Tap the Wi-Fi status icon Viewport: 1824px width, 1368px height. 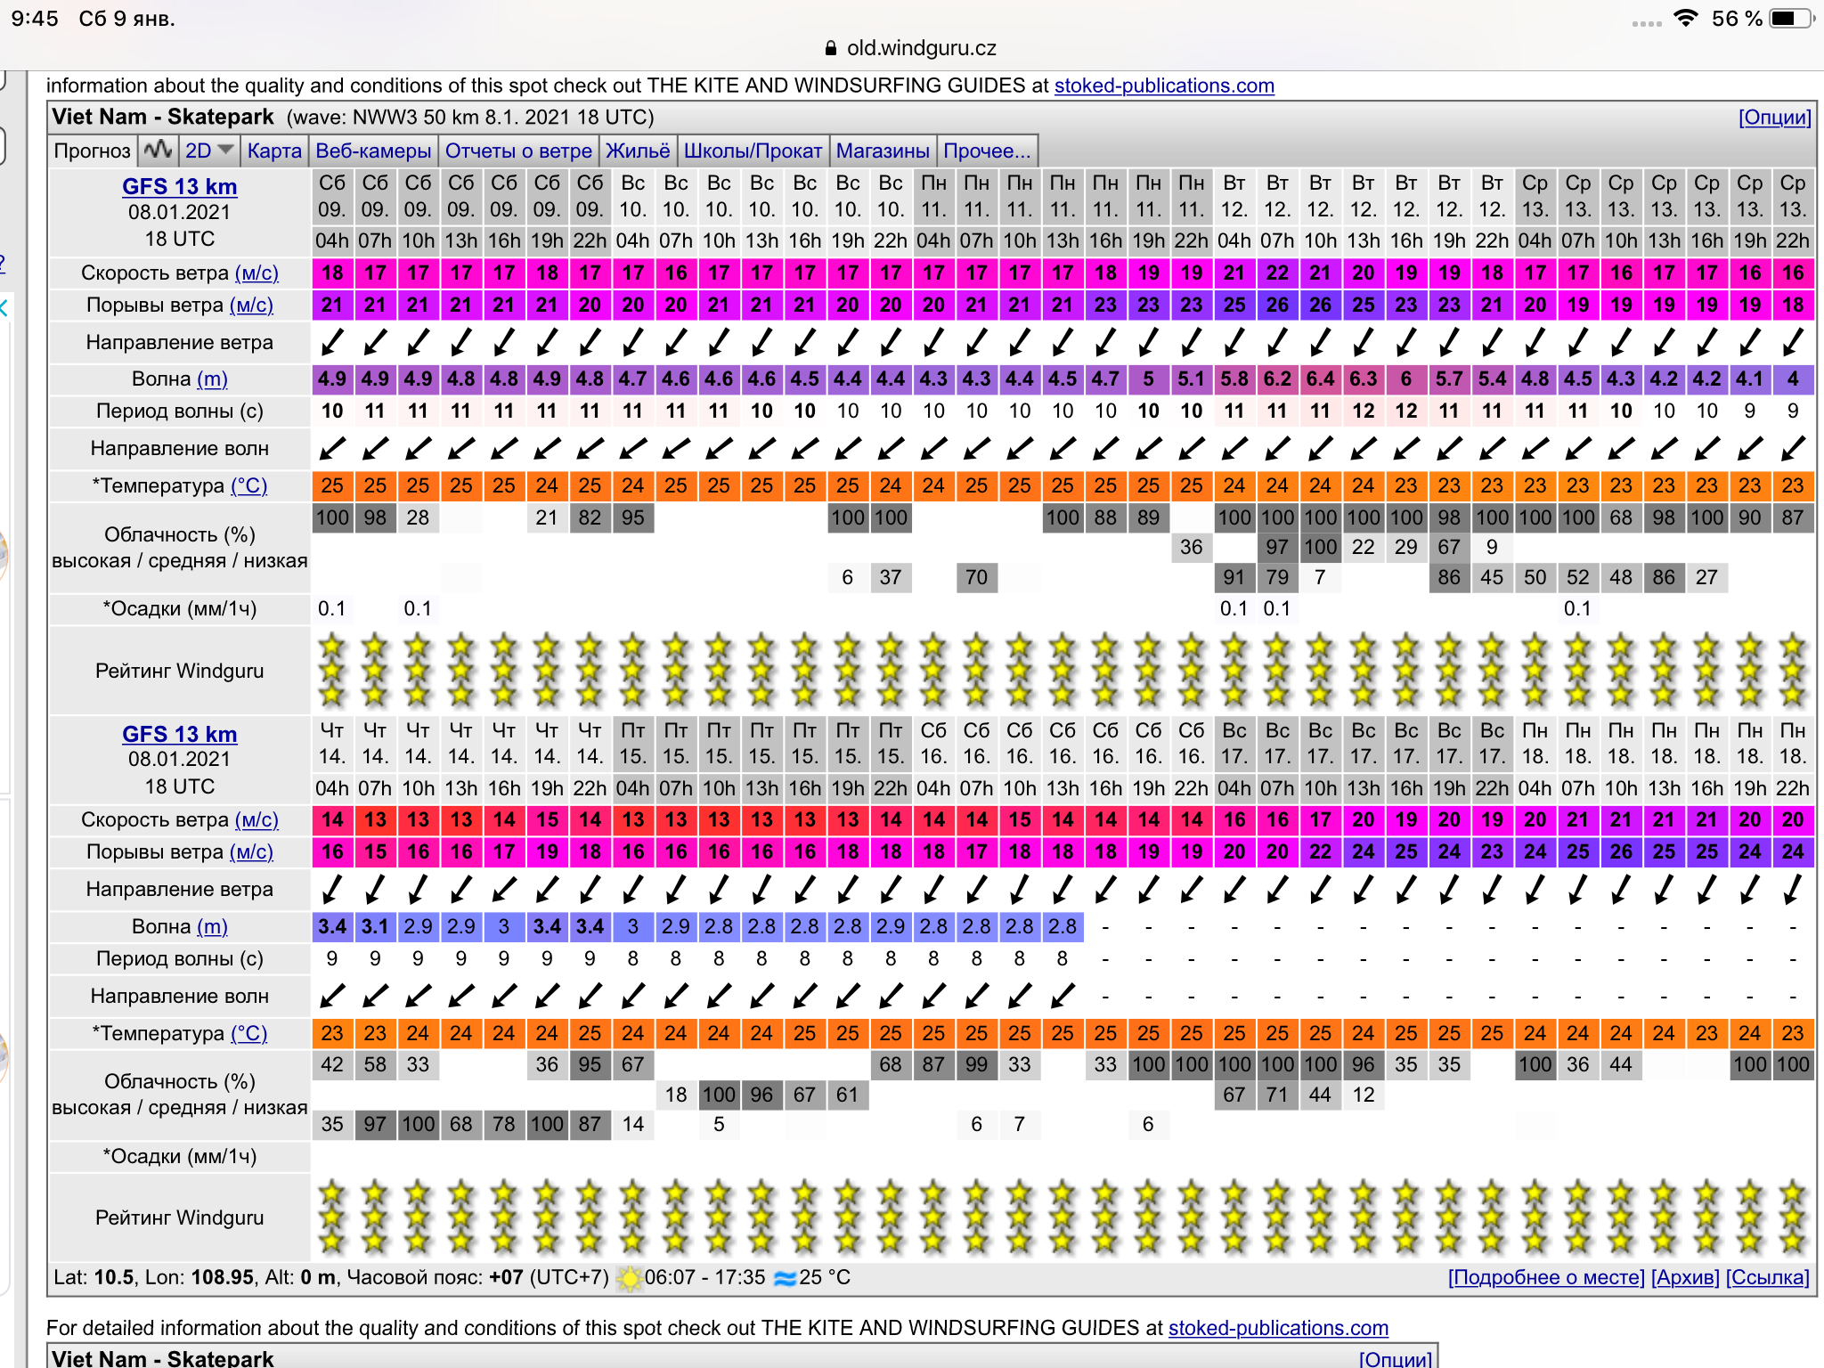pos(1685,18)
